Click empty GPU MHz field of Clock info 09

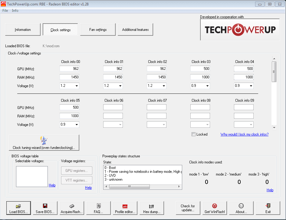tap(244, 107)
